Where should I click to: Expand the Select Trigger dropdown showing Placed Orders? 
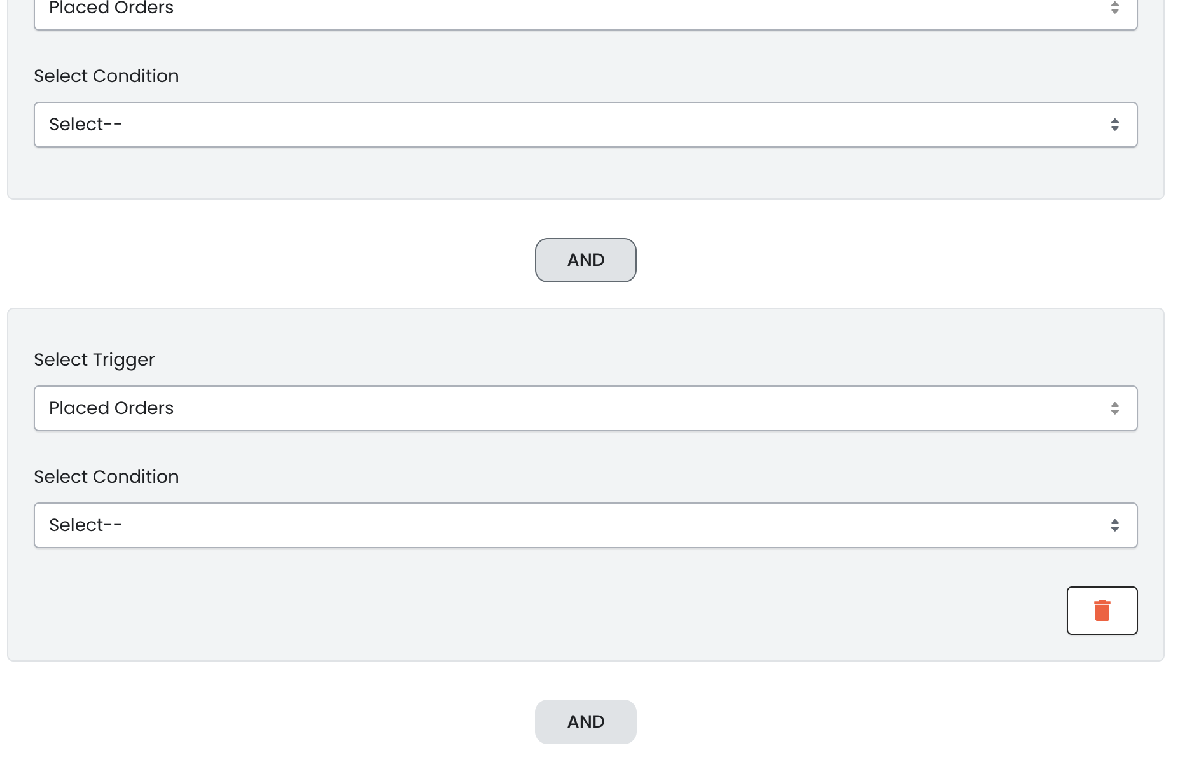573,408
